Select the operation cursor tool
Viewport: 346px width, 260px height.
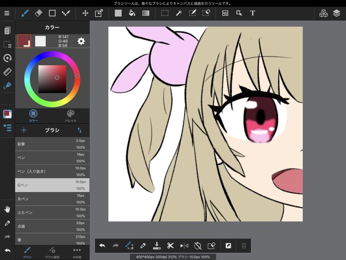(239, 13)
